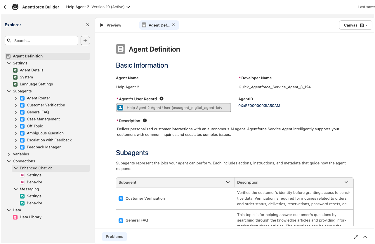The height and width of the screenshot is (244, 375).
Task: Open Data Library item
Action: pyautogui.click(x=31, y=217)
